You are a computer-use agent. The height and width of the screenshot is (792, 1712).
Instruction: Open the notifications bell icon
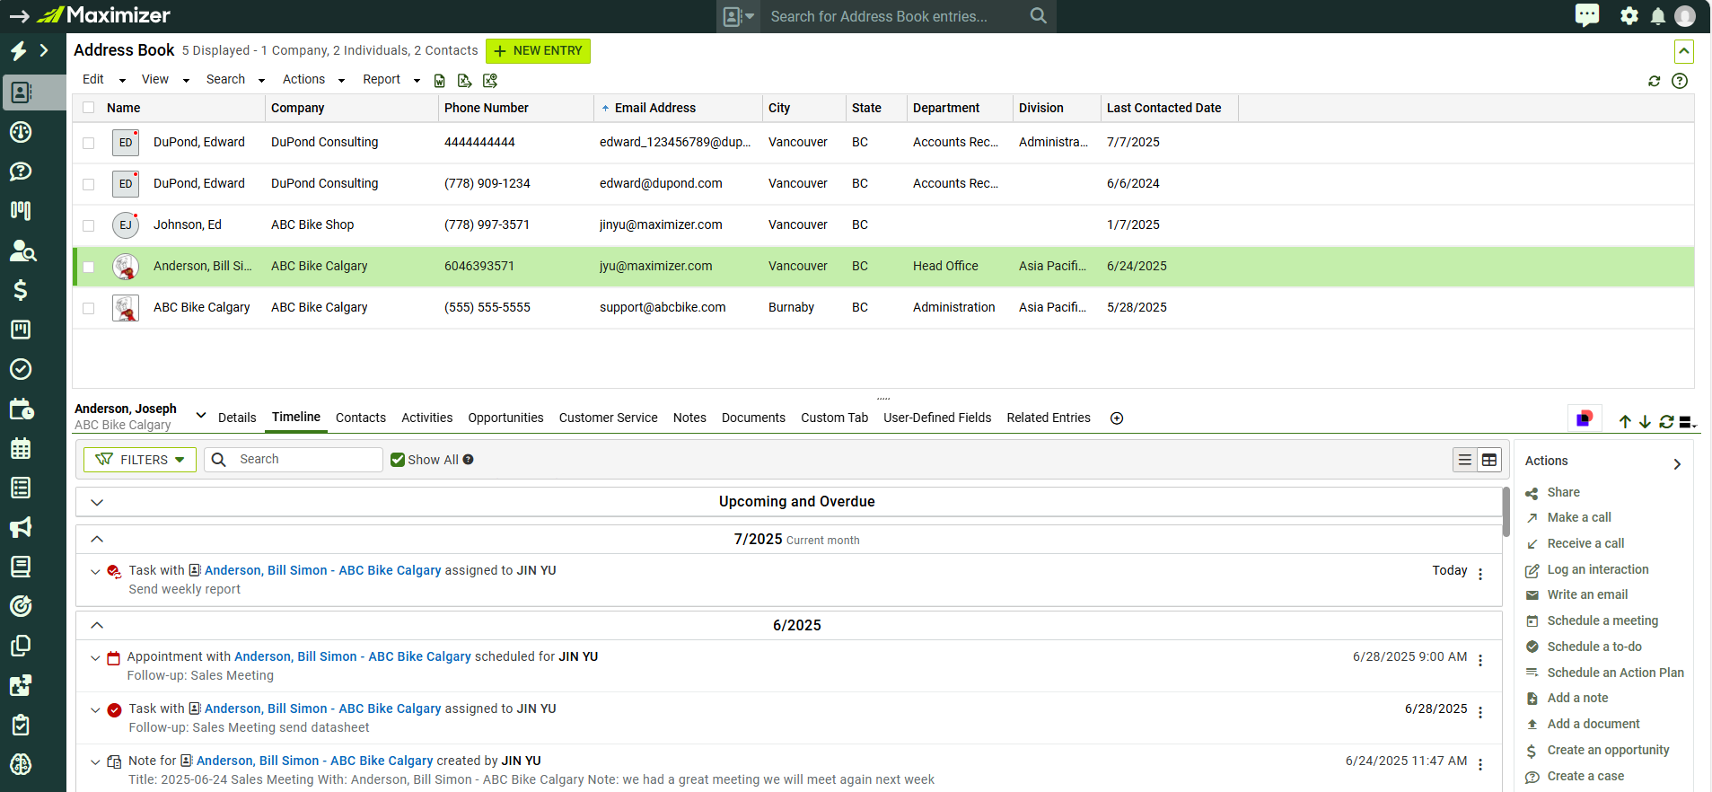click(1658, 16)
